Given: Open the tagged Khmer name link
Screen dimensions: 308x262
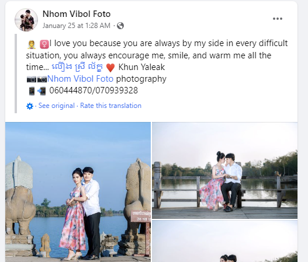Looking at the screenshot, I should [77, 67].
